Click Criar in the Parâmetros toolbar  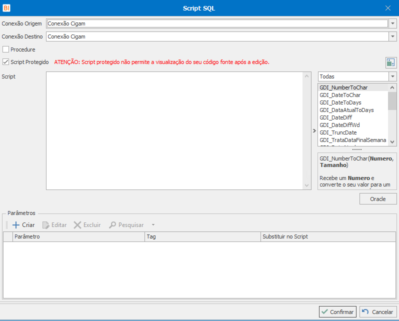click(23, 225)
